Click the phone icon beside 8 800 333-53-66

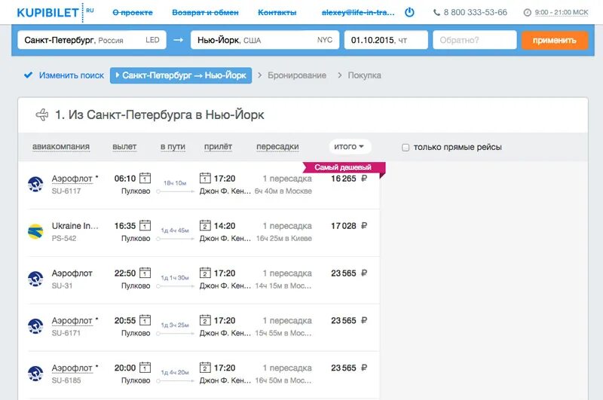[x=436, y=13]
